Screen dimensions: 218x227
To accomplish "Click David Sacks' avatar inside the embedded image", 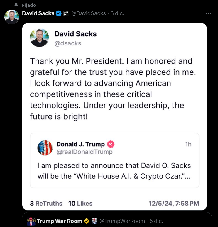I will [39, 38].
